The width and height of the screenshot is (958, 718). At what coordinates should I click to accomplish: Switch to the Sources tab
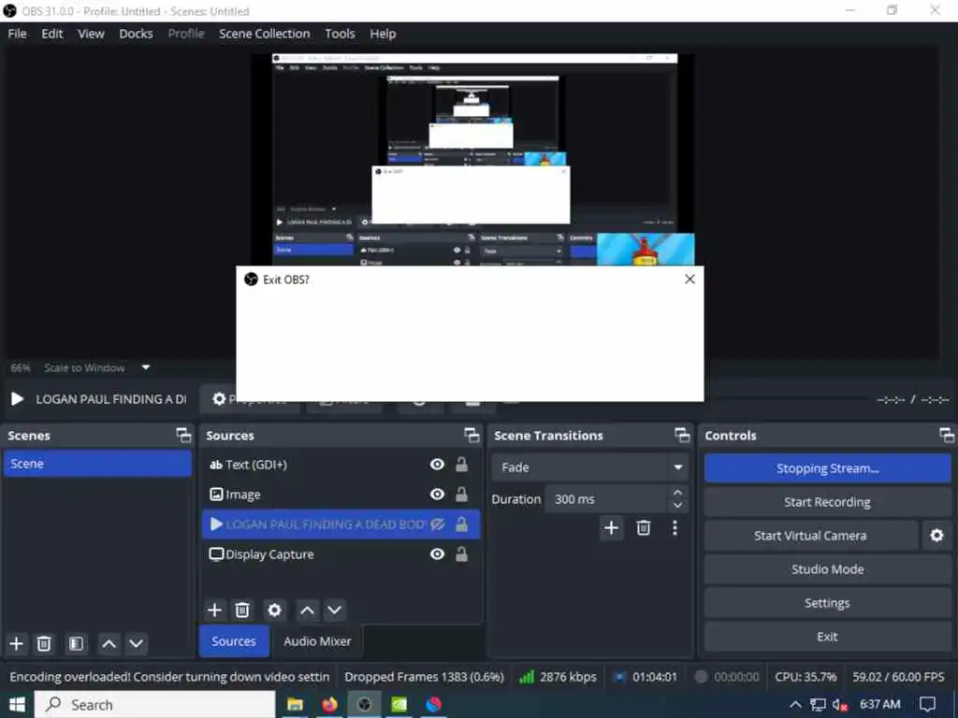point(234,641)
